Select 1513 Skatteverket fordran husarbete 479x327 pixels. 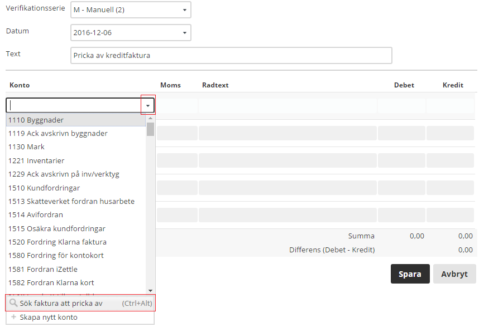(76, 201)
